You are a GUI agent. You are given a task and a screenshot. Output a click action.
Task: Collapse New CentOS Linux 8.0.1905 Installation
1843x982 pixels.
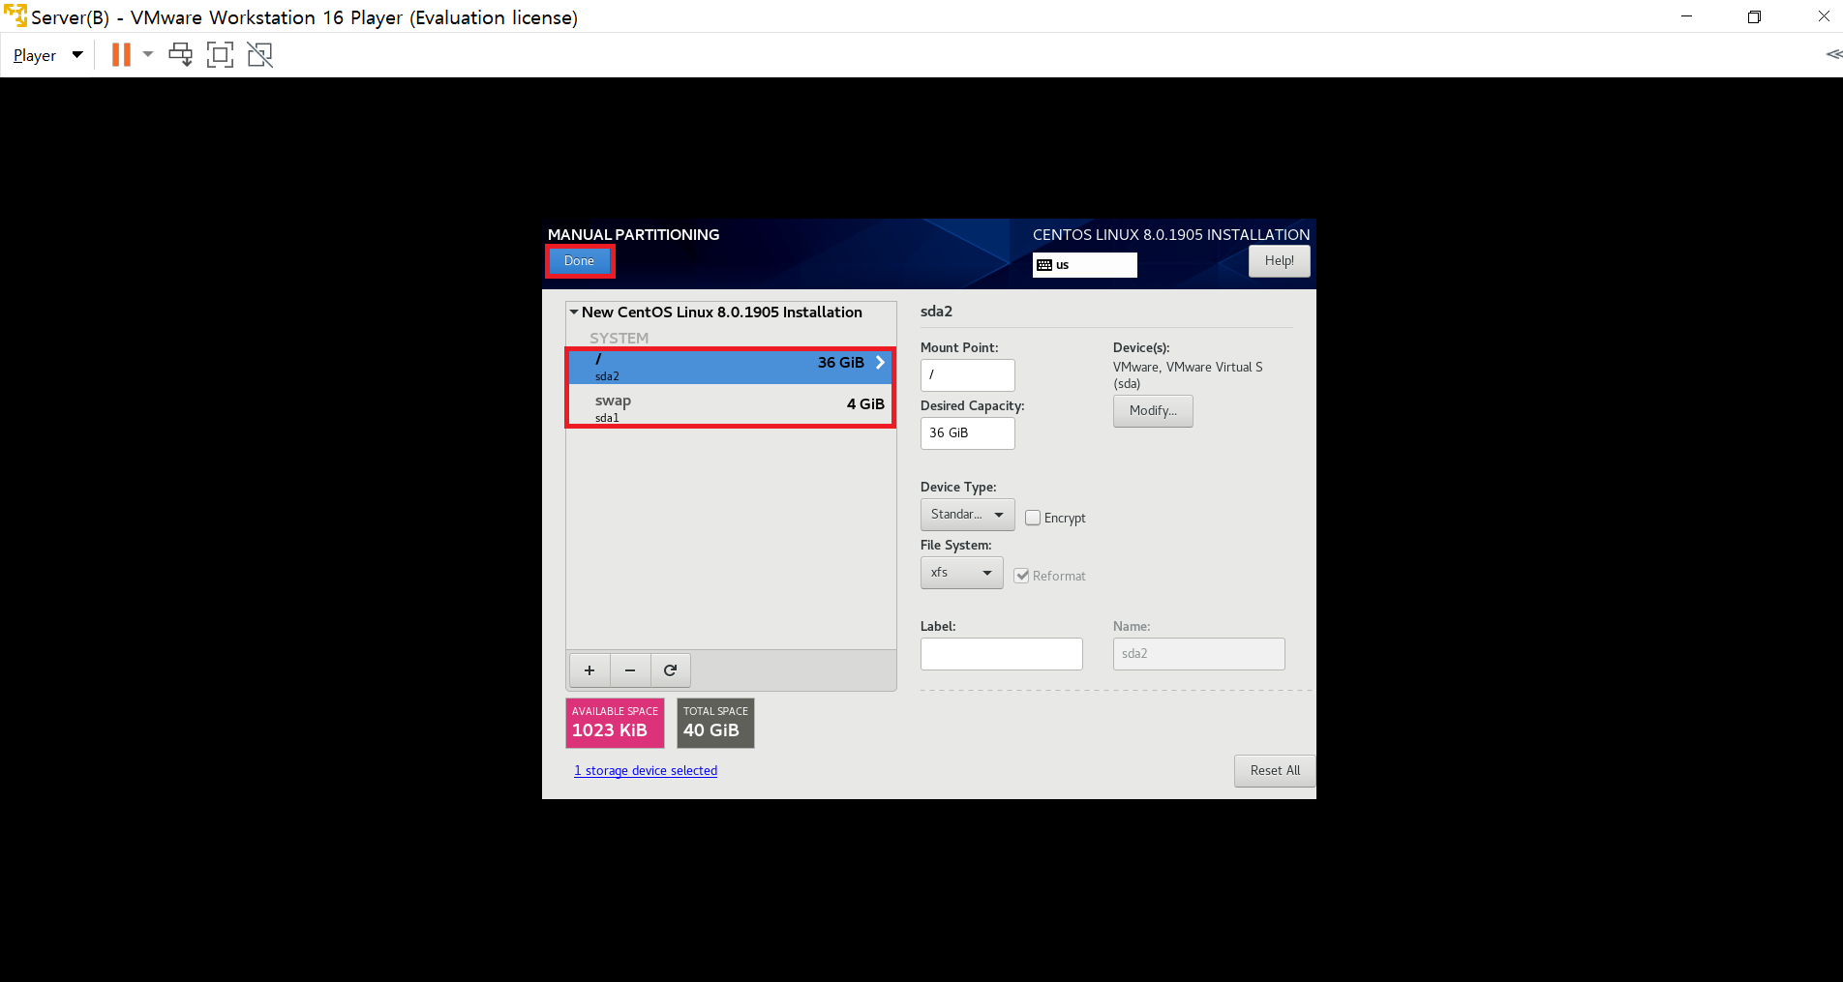click(574, 312)
